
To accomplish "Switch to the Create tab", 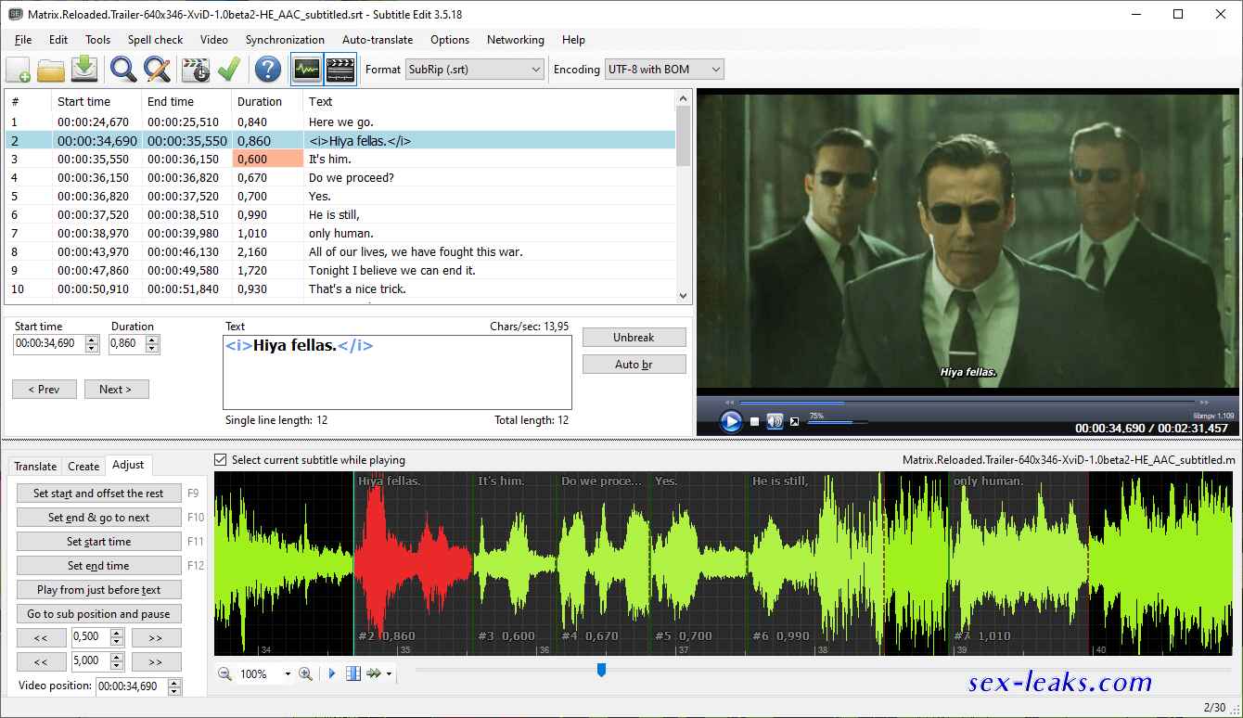I will click(x=83, y=467).
